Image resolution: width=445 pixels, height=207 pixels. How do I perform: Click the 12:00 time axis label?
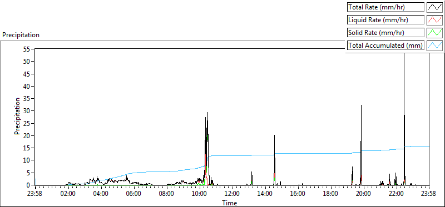pos(233,194)
